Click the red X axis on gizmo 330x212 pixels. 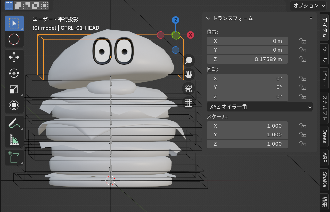pos(191,35)
